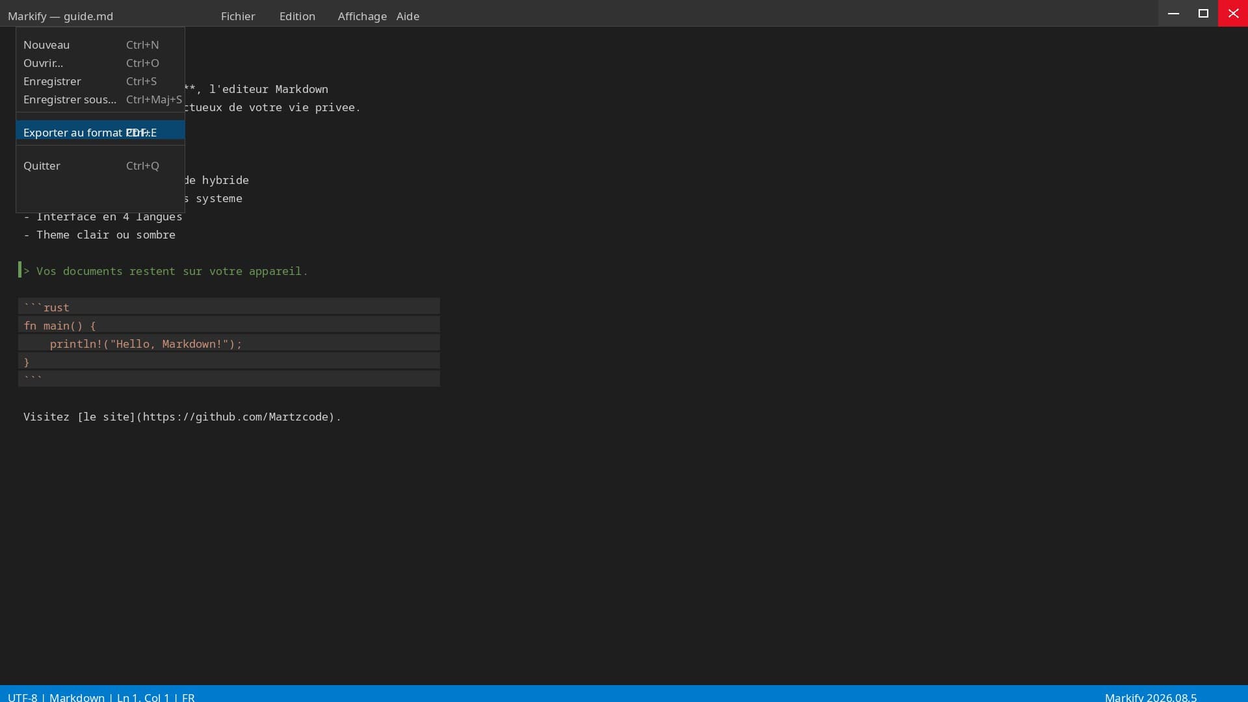
Task: Click the 'de votre vie privee' line
Action: (x=273, y=107)
